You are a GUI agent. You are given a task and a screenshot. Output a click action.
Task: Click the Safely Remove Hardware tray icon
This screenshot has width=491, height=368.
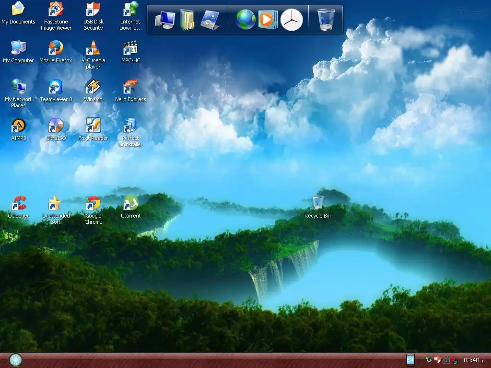[x=429, y=360]
